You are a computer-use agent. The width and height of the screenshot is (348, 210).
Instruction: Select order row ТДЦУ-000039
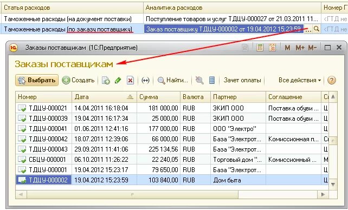point(172,119)
